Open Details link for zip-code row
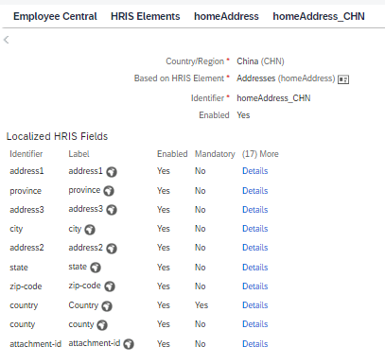The image size is (385, 364). click(x=255, y=286)
